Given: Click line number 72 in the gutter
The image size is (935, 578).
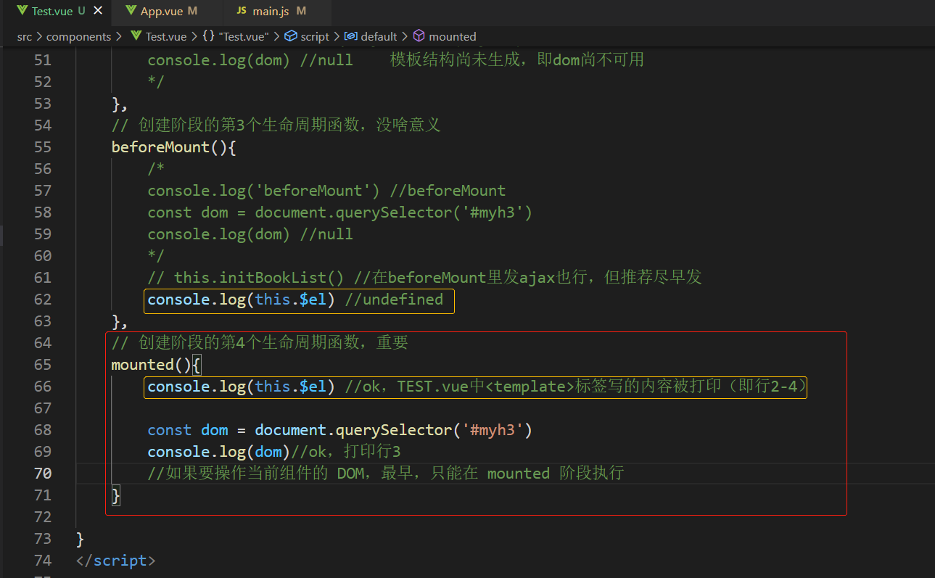Looking at the screenshot, I should pyautogui.click(x=43, y=516).
